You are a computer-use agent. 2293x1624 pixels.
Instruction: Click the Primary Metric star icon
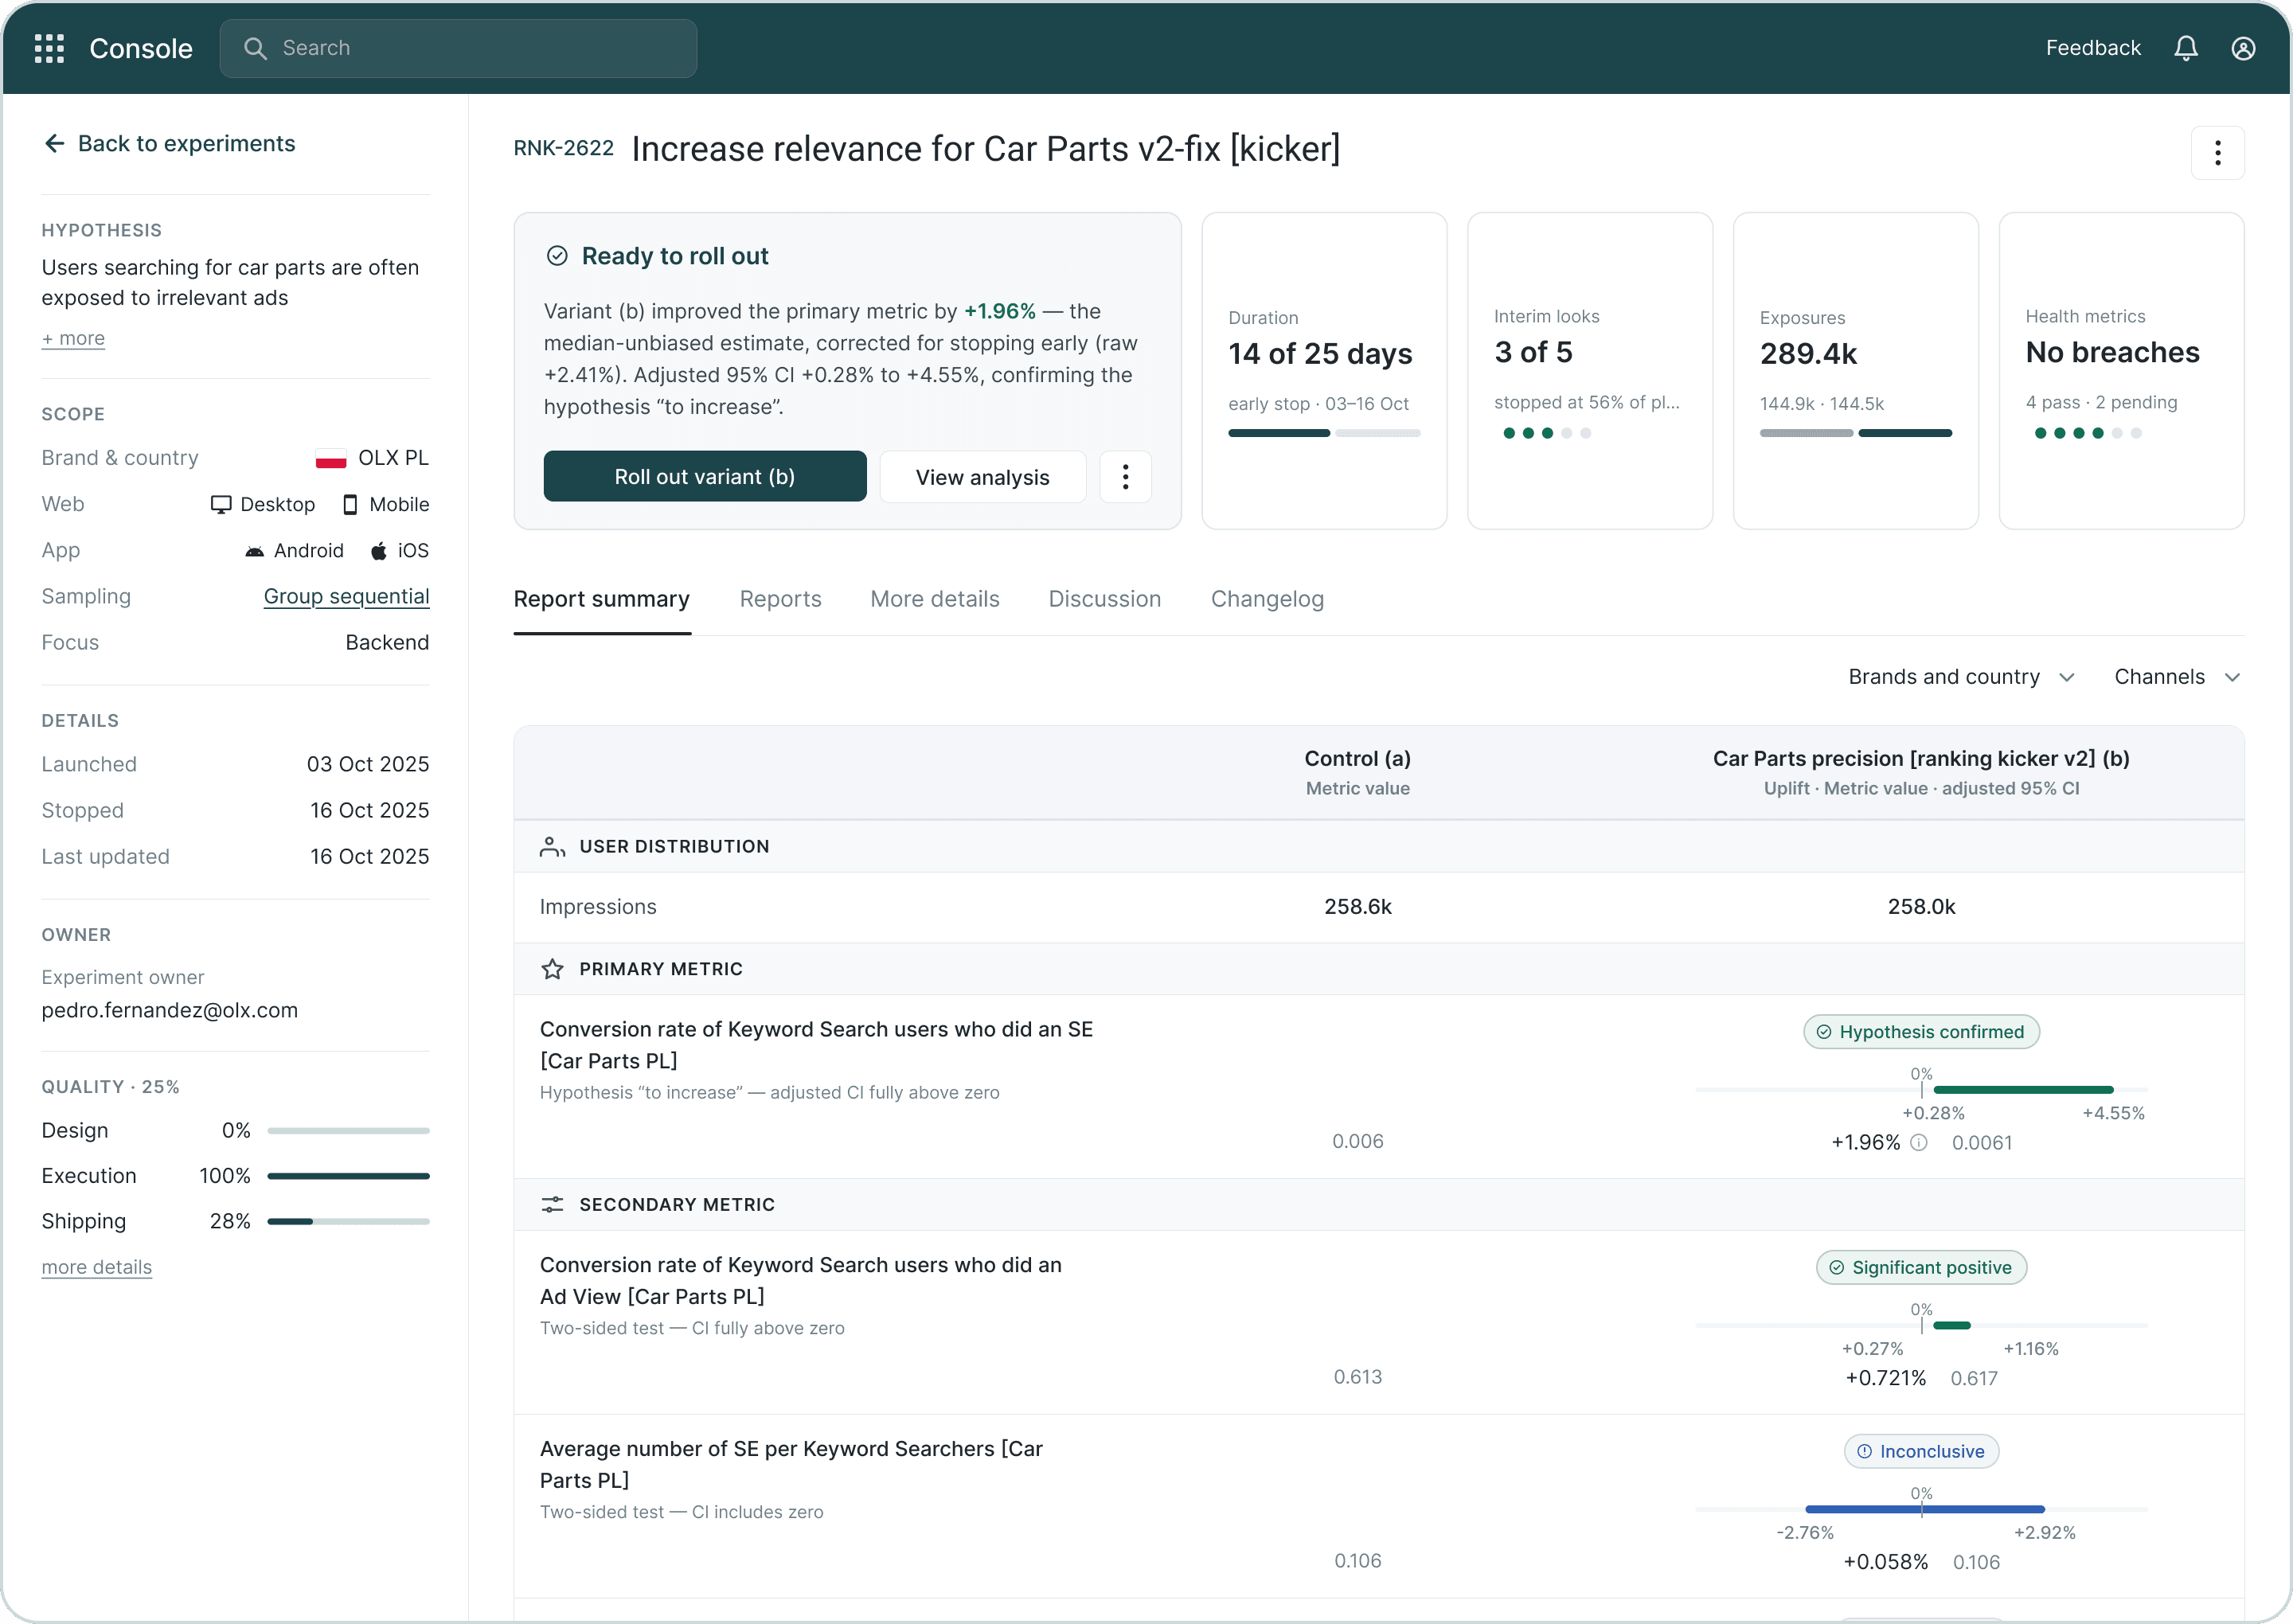click(x=552, y=969)
